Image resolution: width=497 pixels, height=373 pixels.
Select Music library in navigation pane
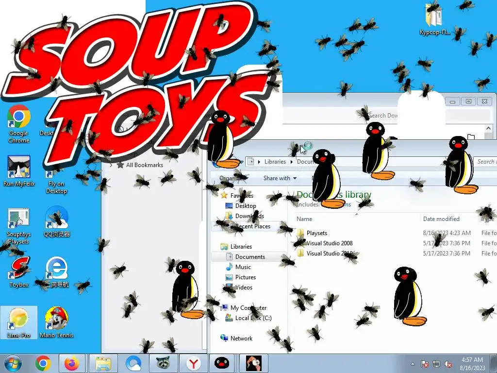[x=243, y=267]
